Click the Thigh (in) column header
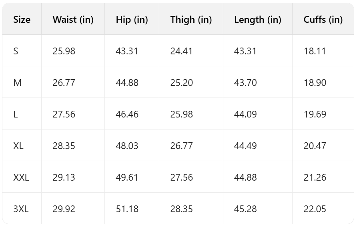The width and height of the screenshot is (359, 229). [x=191, y=20]
